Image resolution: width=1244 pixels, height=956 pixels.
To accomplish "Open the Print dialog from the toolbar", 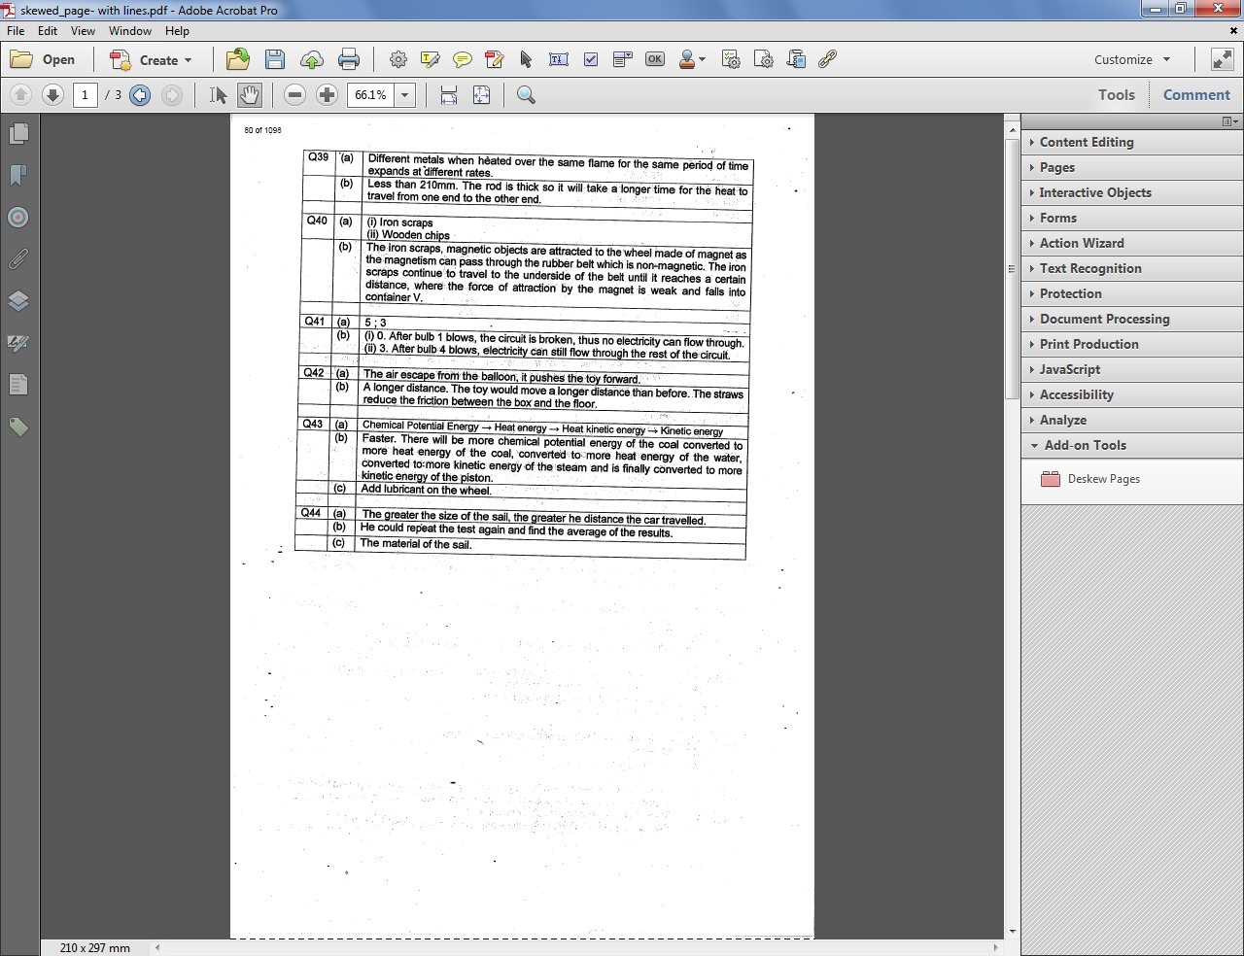I will tap(349, 59).
